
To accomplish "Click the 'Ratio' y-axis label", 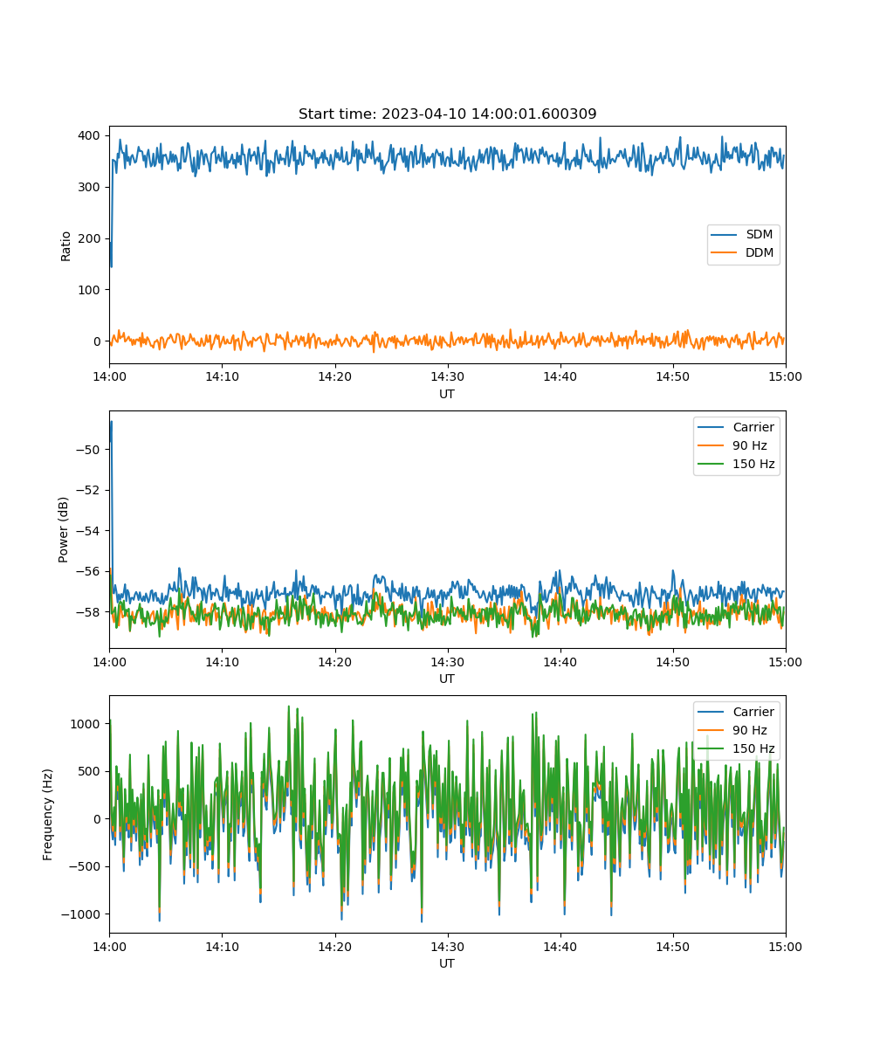I will point(66,245).
